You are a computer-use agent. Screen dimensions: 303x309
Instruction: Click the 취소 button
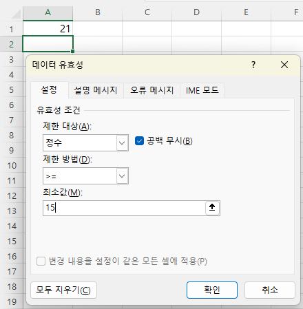(x=270, y=290)
